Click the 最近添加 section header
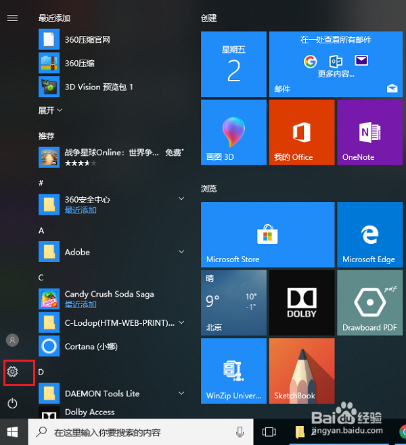 [x=54, y=18]
